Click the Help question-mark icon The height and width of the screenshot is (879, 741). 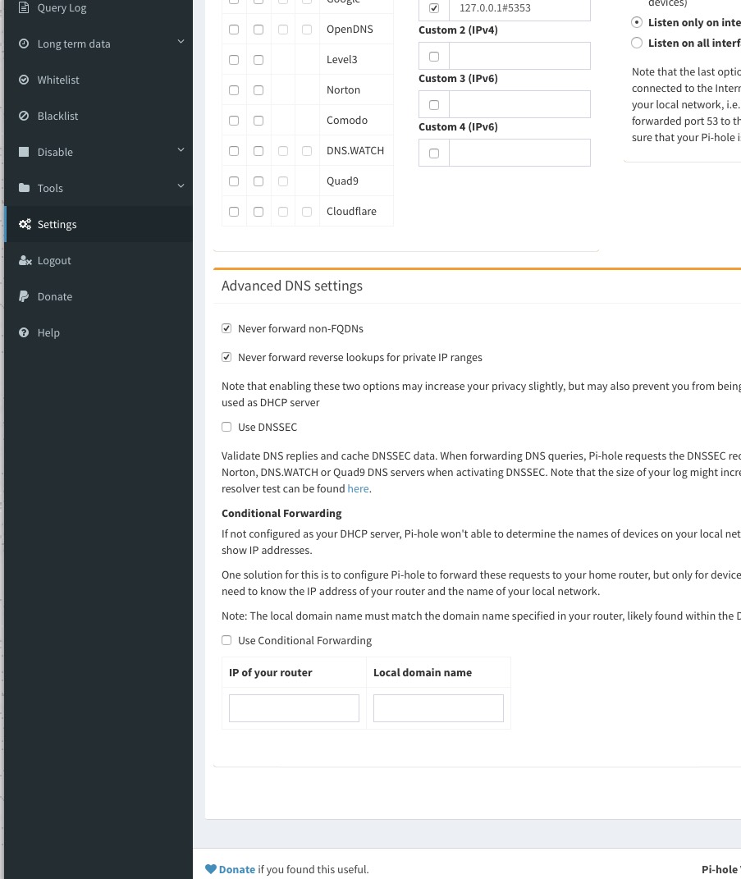coord(24,332)
